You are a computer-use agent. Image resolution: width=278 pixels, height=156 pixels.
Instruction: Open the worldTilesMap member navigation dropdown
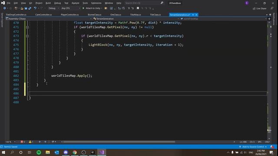223,19
